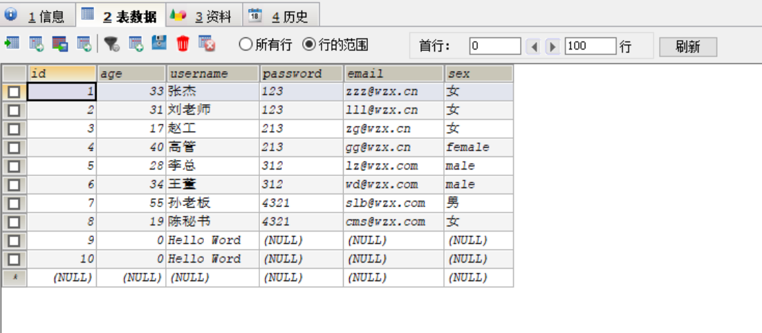Select username cell 刘老师
Viewport: 762px width, 333px height.
tap(212, 110)
